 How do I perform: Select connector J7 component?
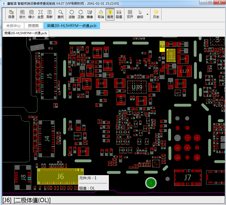click(x=188, y=177)
